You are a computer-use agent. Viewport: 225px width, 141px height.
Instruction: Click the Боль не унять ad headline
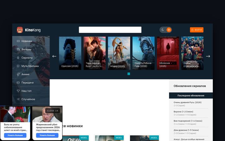[x=16, y=127]
